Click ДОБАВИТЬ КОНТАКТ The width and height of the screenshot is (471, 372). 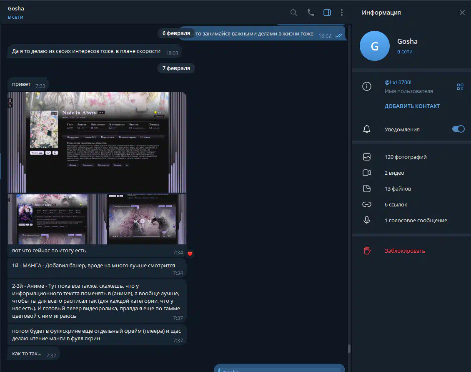tap(412, 106)
